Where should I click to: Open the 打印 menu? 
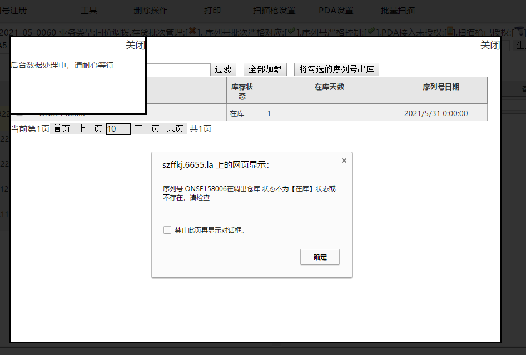[212, 11]
